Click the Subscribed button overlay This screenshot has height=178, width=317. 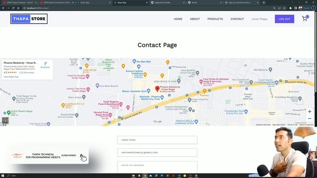point(69,155)
